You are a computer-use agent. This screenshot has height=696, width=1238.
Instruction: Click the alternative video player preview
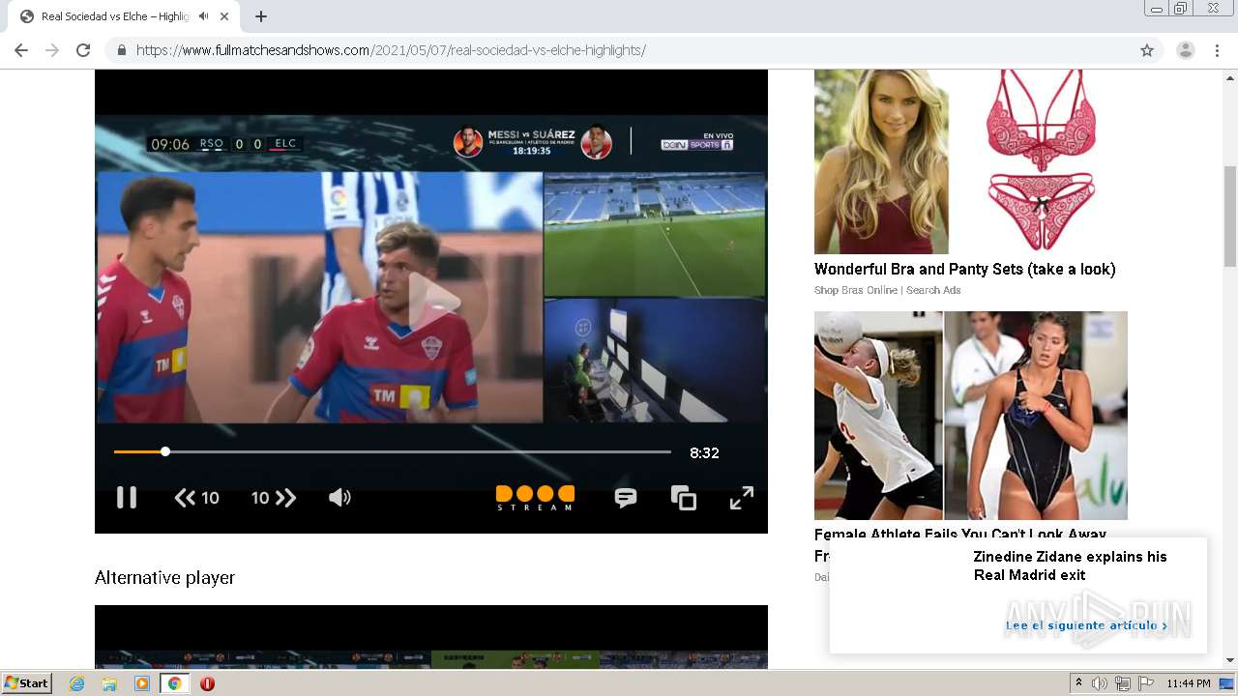tap(431, 637)
